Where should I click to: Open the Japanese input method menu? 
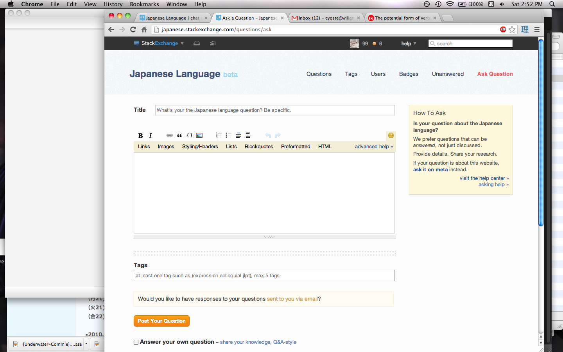pos(491,4)
